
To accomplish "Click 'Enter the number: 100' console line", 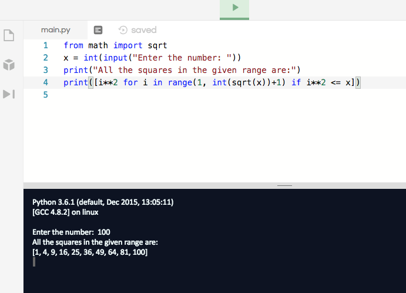I will pyautogui.click(x=71, y=232).
